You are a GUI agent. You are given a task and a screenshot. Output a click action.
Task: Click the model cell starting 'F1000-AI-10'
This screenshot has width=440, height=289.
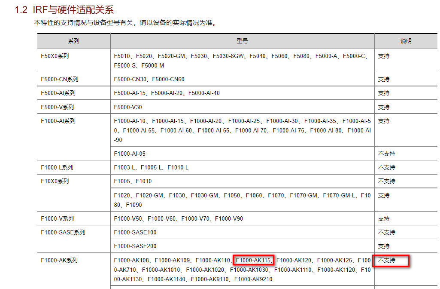point(242,130)
